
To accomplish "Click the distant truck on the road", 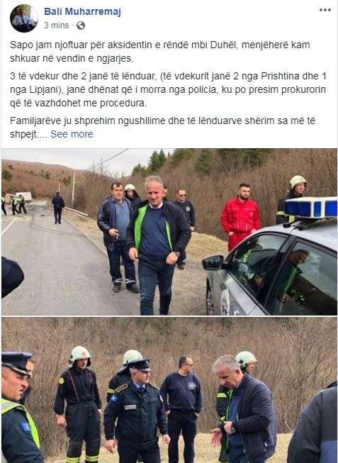I will 24,196.
